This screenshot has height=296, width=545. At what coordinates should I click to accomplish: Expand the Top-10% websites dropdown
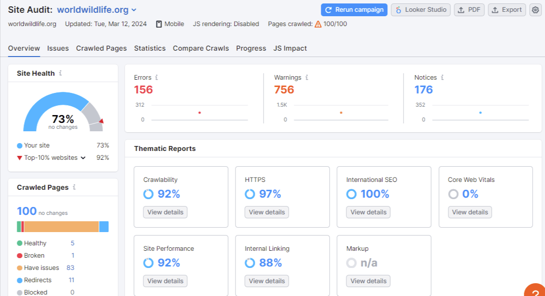click(x=83, y=158)
